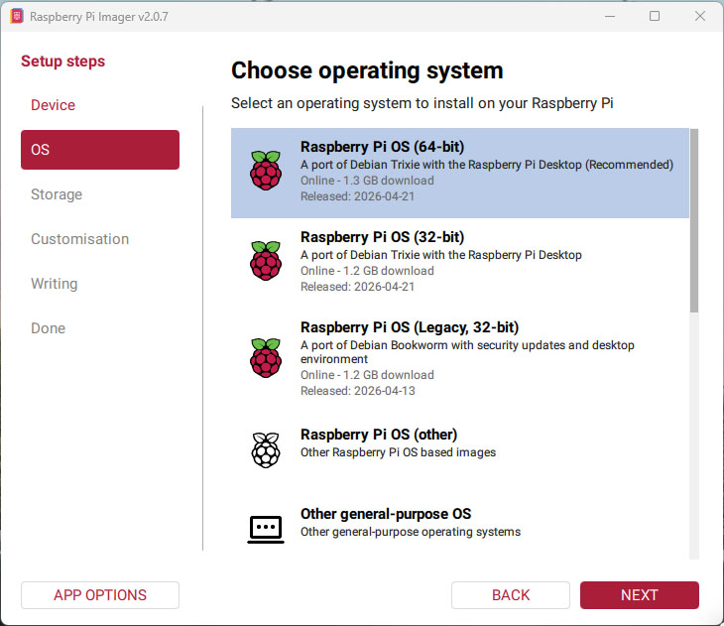Choose Raspberry Pi OS (64-bit) title

click(x=382, y=147)
